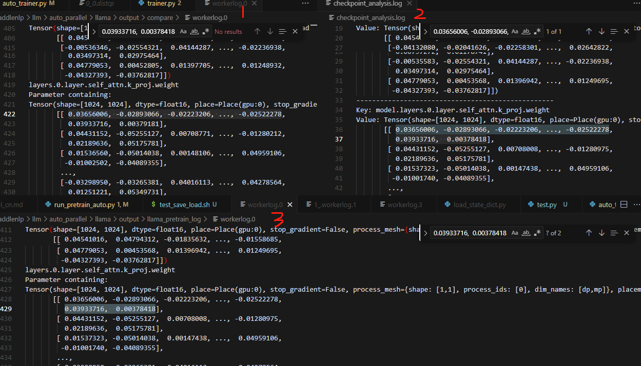
Task: Switch to the trainer.py tab
Action: point(161,4)
